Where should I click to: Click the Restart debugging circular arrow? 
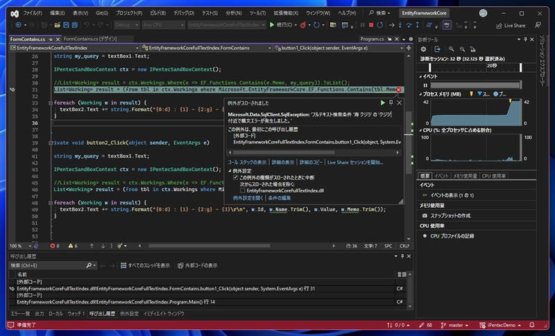coord(379,25)
